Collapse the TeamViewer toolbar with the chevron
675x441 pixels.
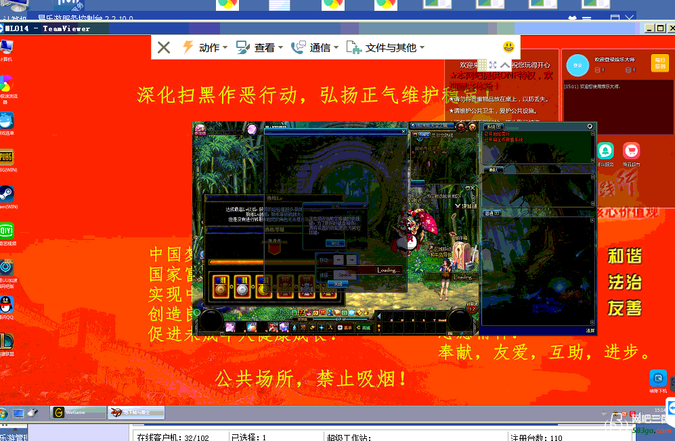click(x=505, y=65)
